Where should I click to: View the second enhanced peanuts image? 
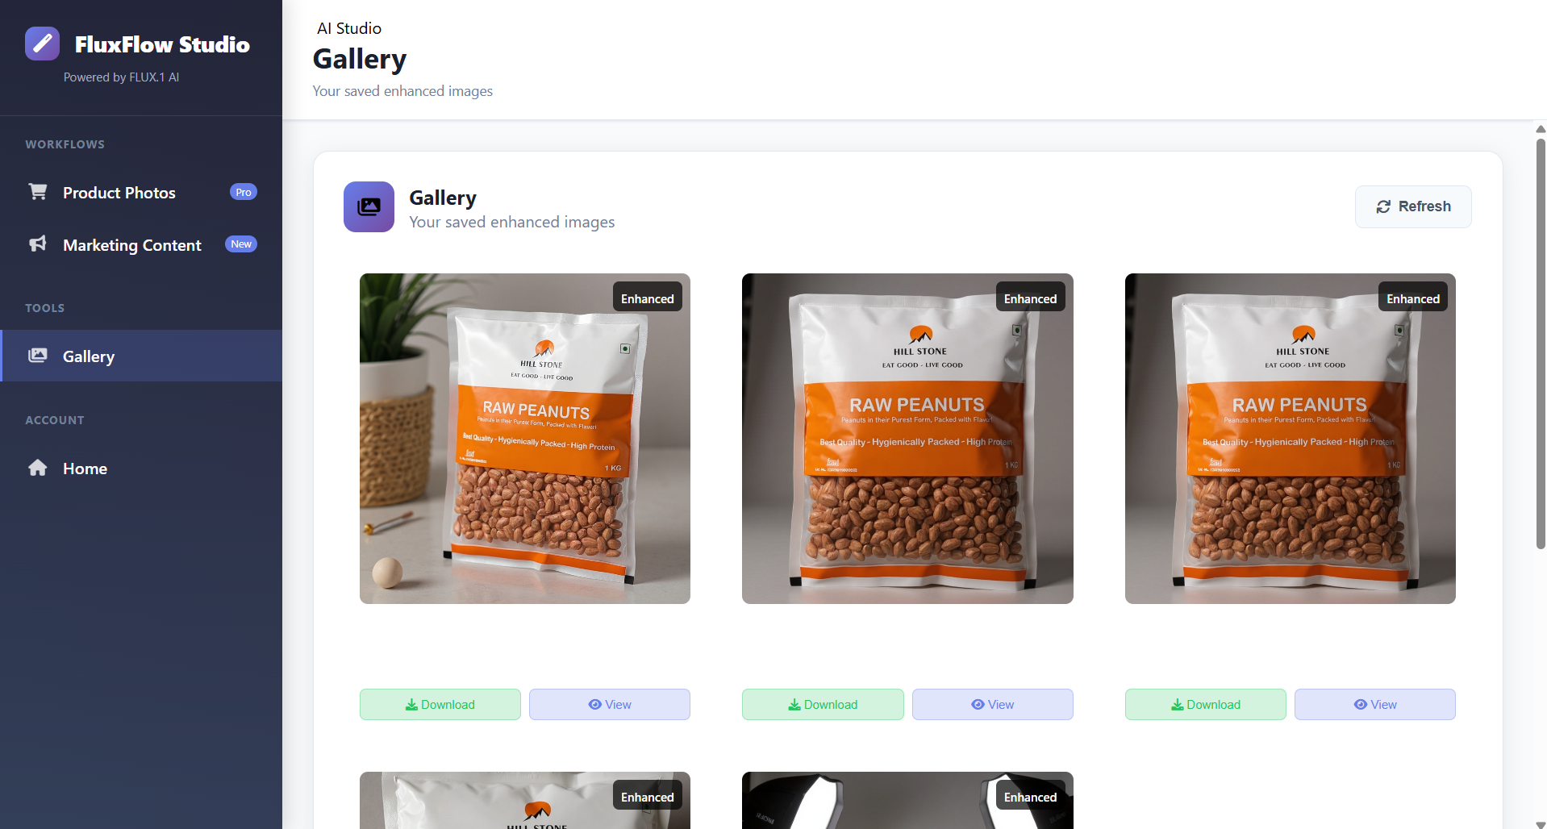point(992,704)
